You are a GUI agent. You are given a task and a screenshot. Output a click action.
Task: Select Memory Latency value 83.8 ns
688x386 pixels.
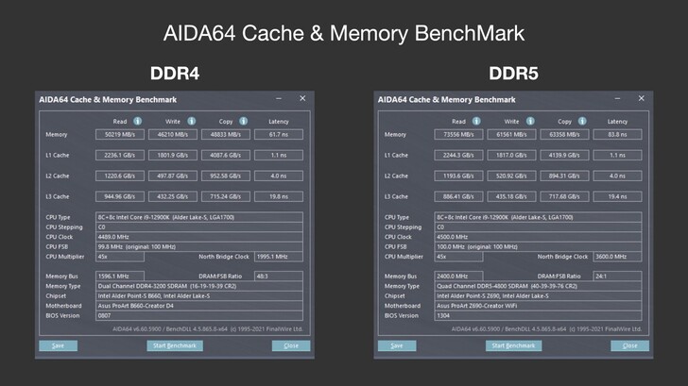coord(617,135)
